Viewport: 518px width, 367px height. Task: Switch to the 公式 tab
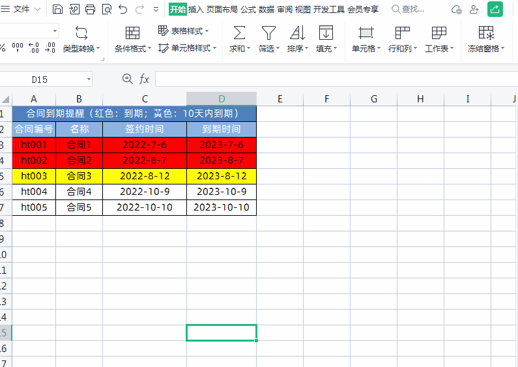248,9
